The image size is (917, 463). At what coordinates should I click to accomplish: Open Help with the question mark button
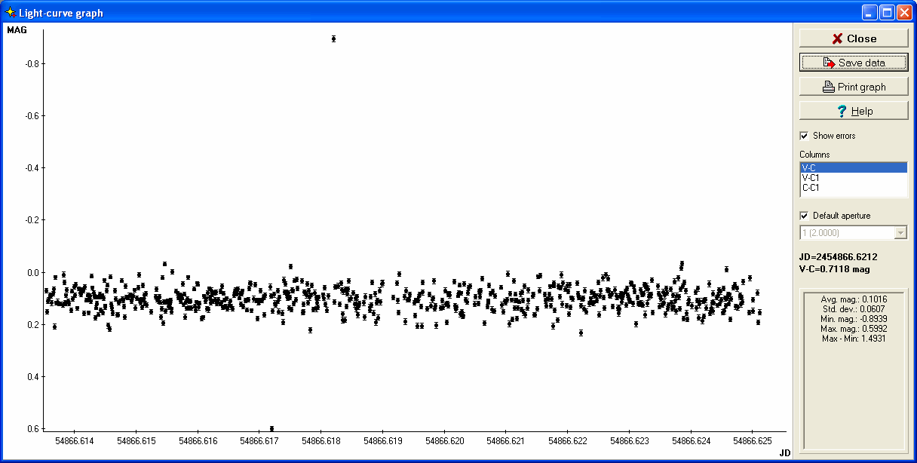tap(854, 111)
